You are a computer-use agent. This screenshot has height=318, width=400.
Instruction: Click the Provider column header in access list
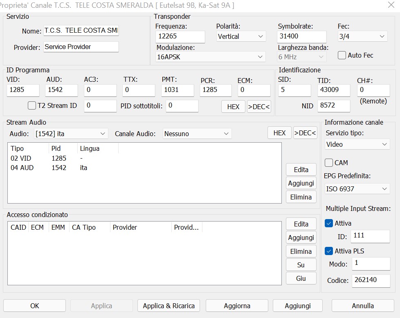point(141,227)
